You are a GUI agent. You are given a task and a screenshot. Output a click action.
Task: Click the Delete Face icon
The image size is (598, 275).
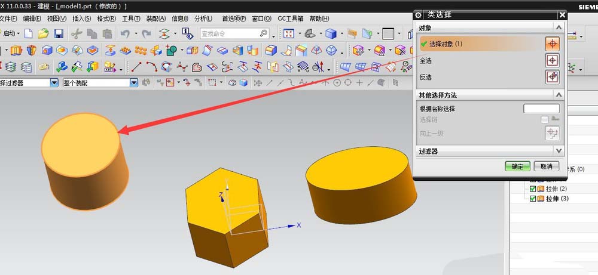pos(400,50)
